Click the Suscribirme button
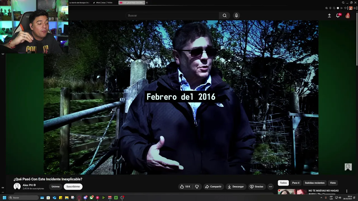The height and width of the screenshot is (201, 358). [73, 186]
